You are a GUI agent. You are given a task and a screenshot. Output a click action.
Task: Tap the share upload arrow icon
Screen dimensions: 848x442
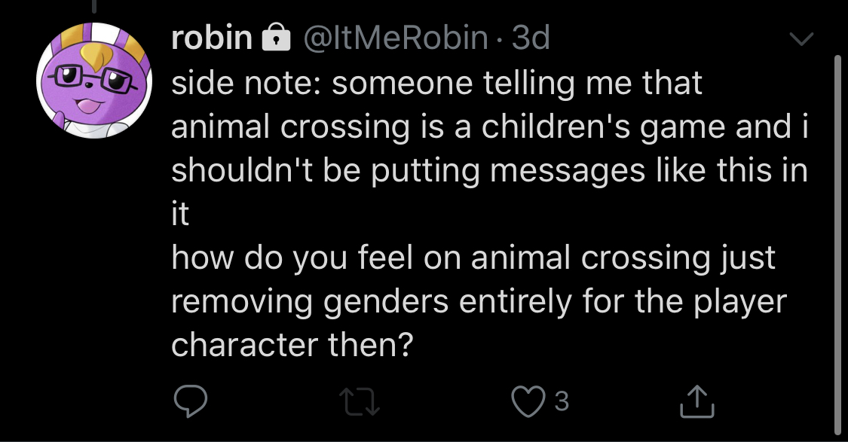click(697, 401)
